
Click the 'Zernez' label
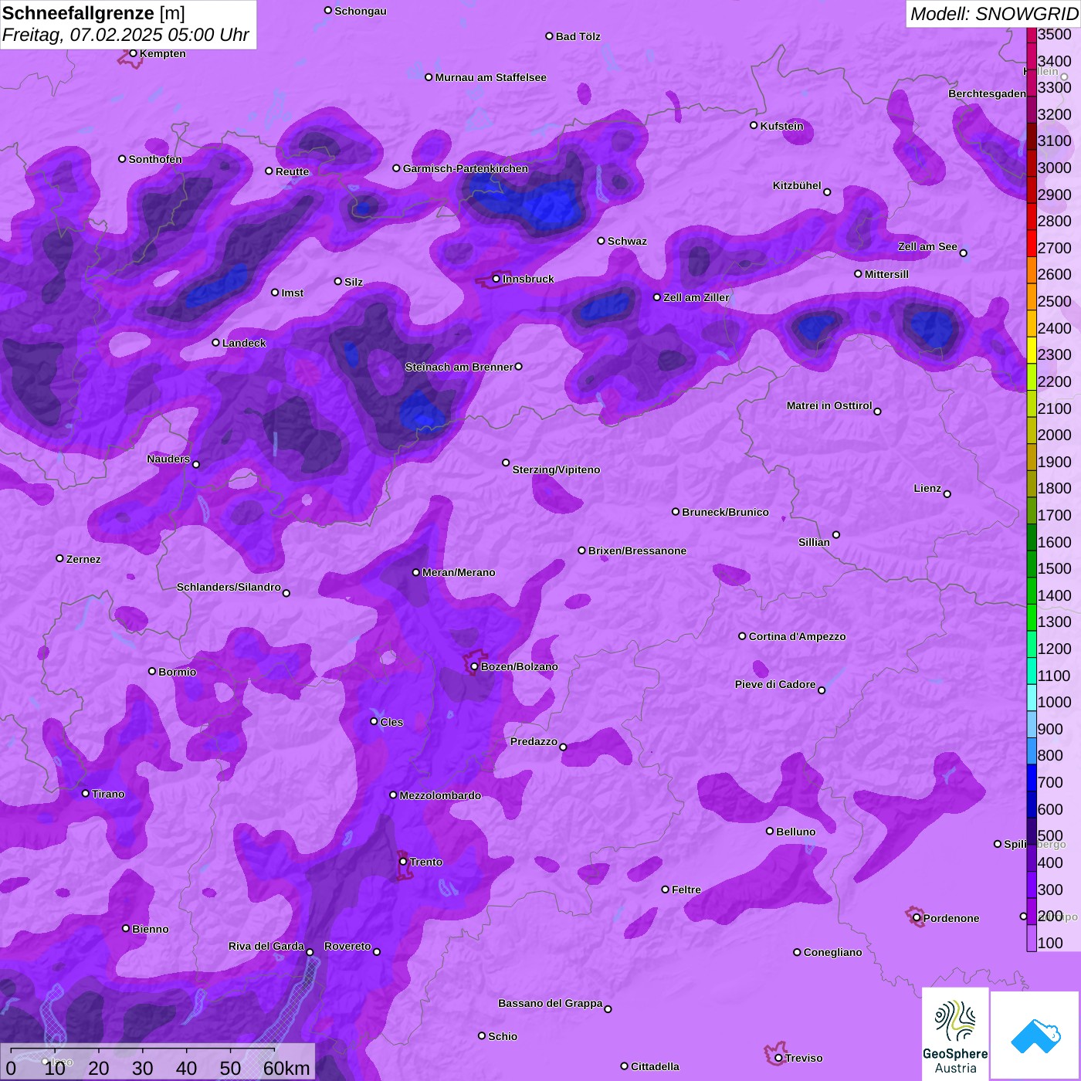pos(83,559)
